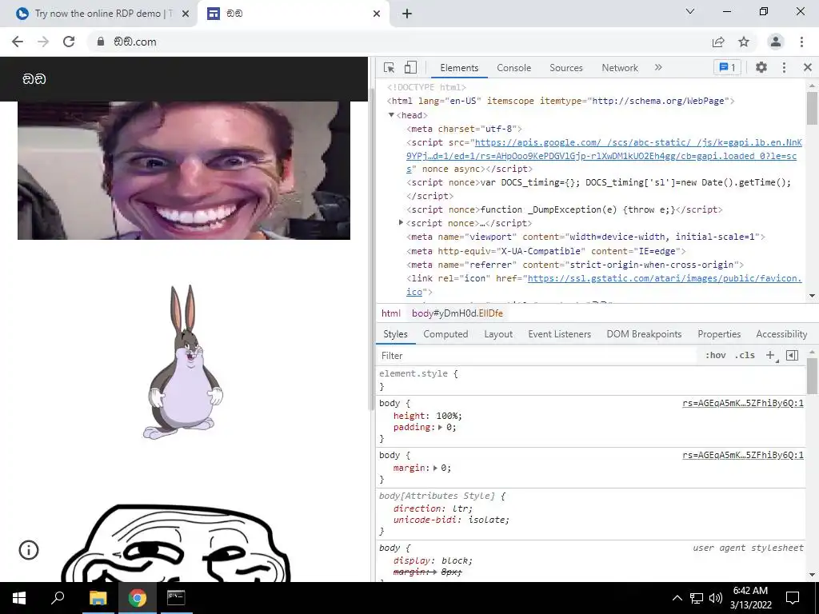819x614 pixels.
Task: Switch to the Console tab
Action: click(514, 68)
